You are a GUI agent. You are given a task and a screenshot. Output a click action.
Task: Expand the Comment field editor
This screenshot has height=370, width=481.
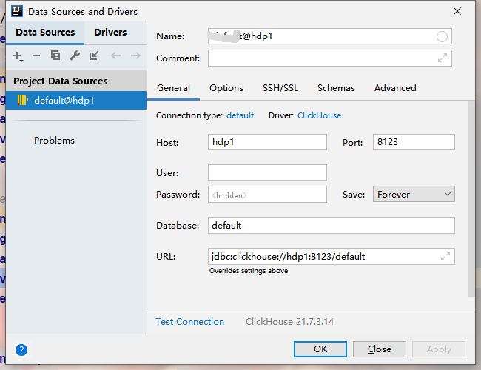pos(443,58)
